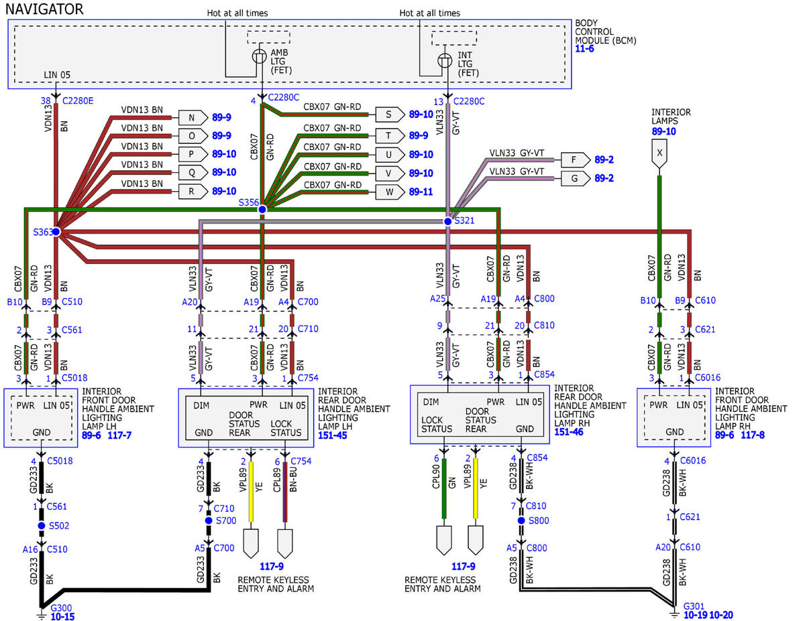Screen dimensions: 805x621
Task: Jump to page 89-10 from connector U
Action: (x=421, y=154)
